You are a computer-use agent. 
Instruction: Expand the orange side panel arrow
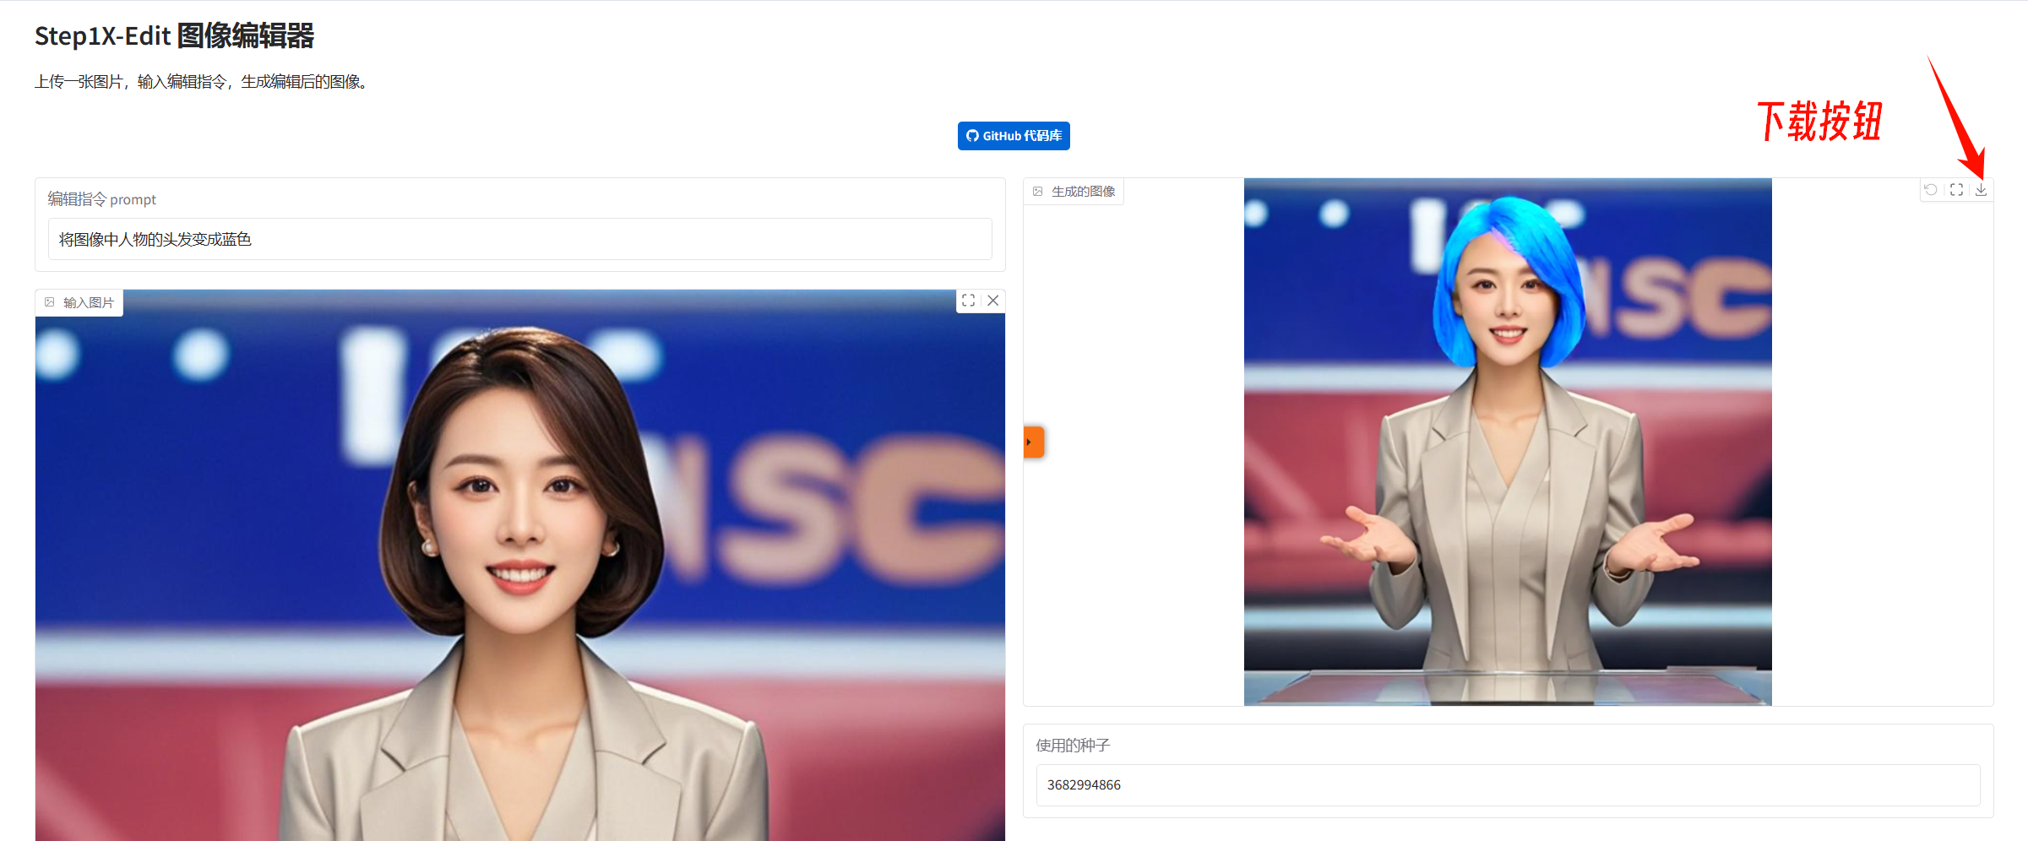click(x=1034, y=442)
